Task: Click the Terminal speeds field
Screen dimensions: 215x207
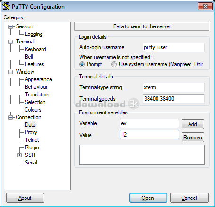Action: (174, 99)
